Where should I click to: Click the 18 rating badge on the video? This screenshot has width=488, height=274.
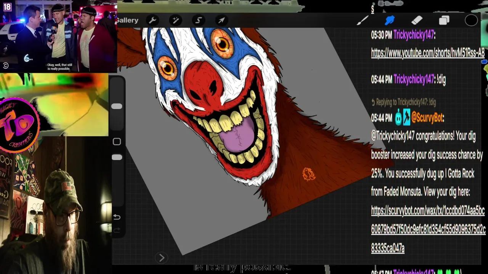tap(7, 6)
